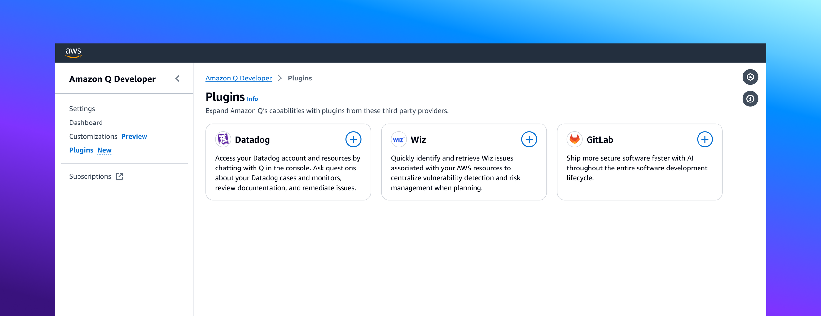Go to Dashboard in the sidebar
This screenshot has width=821, height=316.
[x=86, y=123]
